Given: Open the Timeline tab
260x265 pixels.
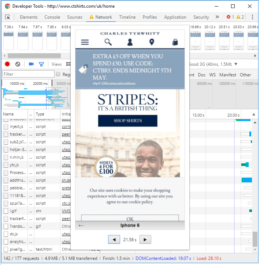Looking at the screenshot, I should pos(127,17).
